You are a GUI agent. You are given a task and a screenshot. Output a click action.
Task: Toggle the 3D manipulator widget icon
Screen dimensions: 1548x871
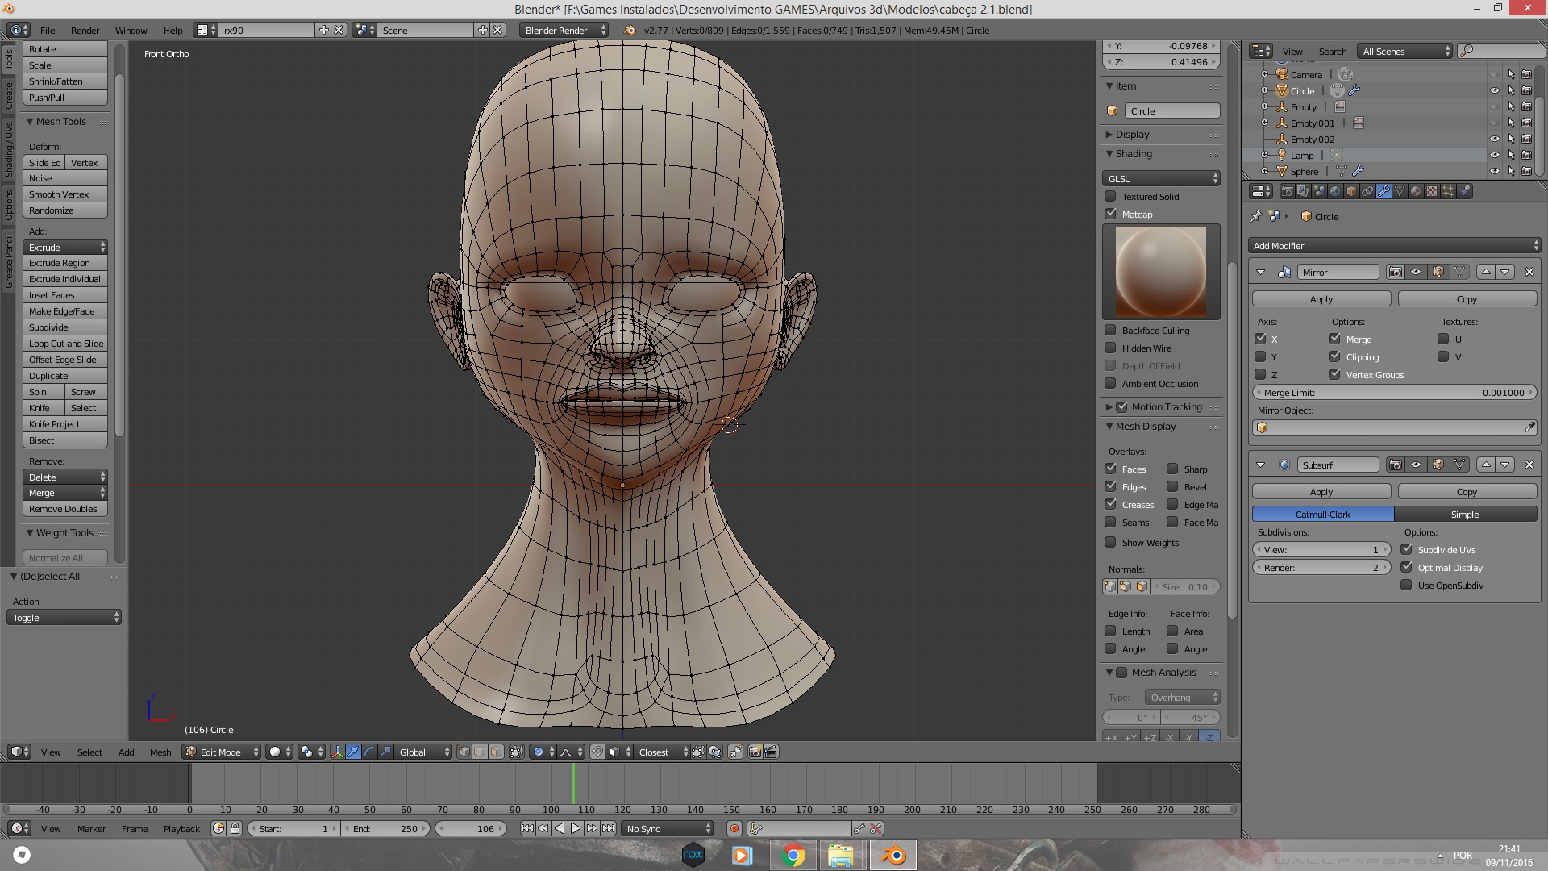[337, 752]
